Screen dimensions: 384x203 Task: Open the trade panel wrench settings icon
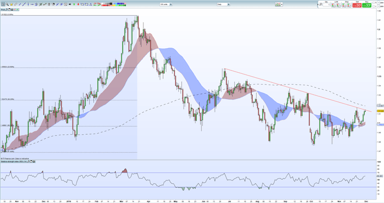(x=321, y=5)
